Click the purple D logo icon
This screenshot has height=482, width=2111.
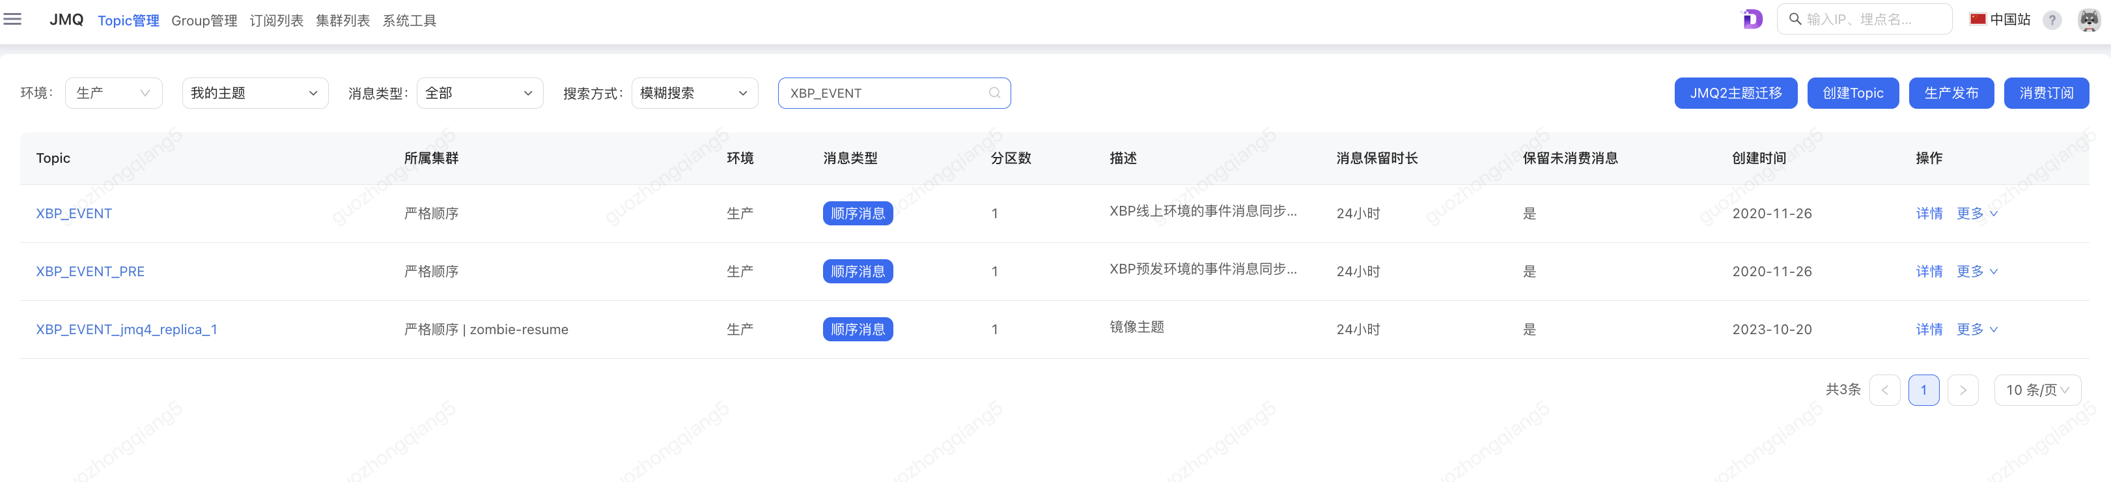(1752, 19)
